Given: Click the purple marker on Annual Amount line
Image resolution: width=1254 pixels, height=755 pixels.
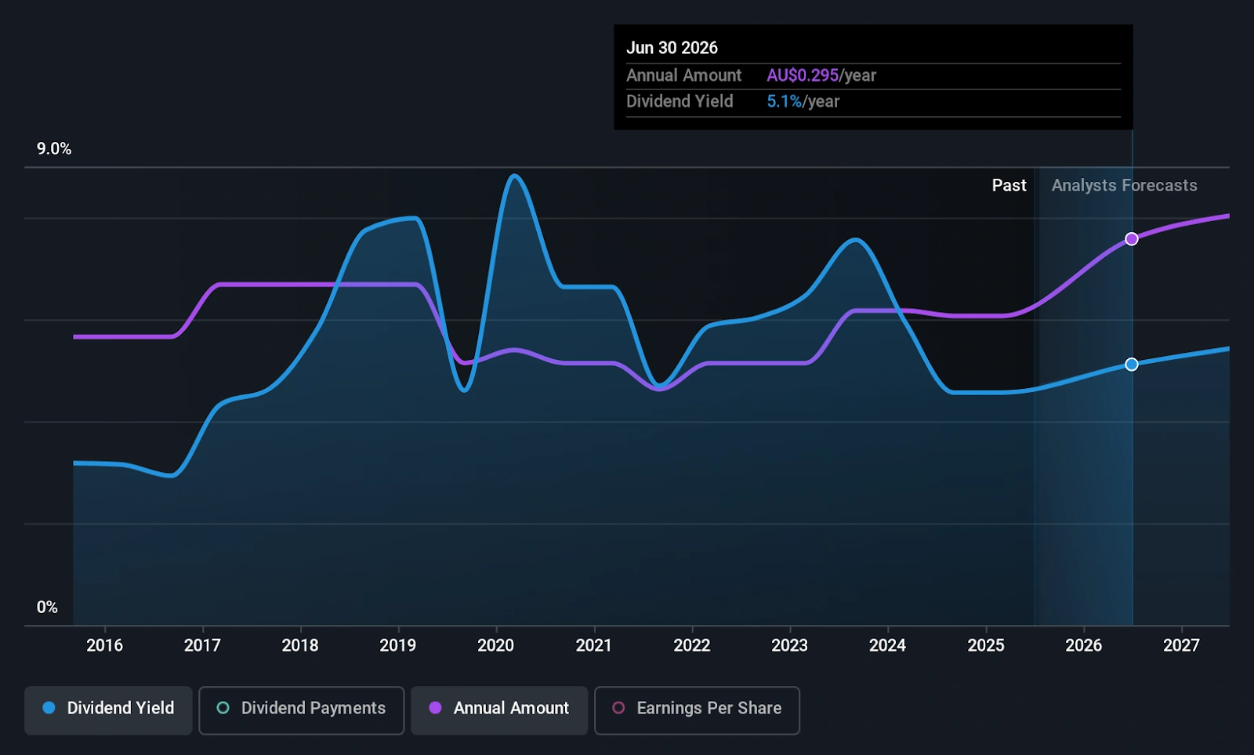Looking at the screenshot, I should pyautogui.click(x=1131, y=239).
